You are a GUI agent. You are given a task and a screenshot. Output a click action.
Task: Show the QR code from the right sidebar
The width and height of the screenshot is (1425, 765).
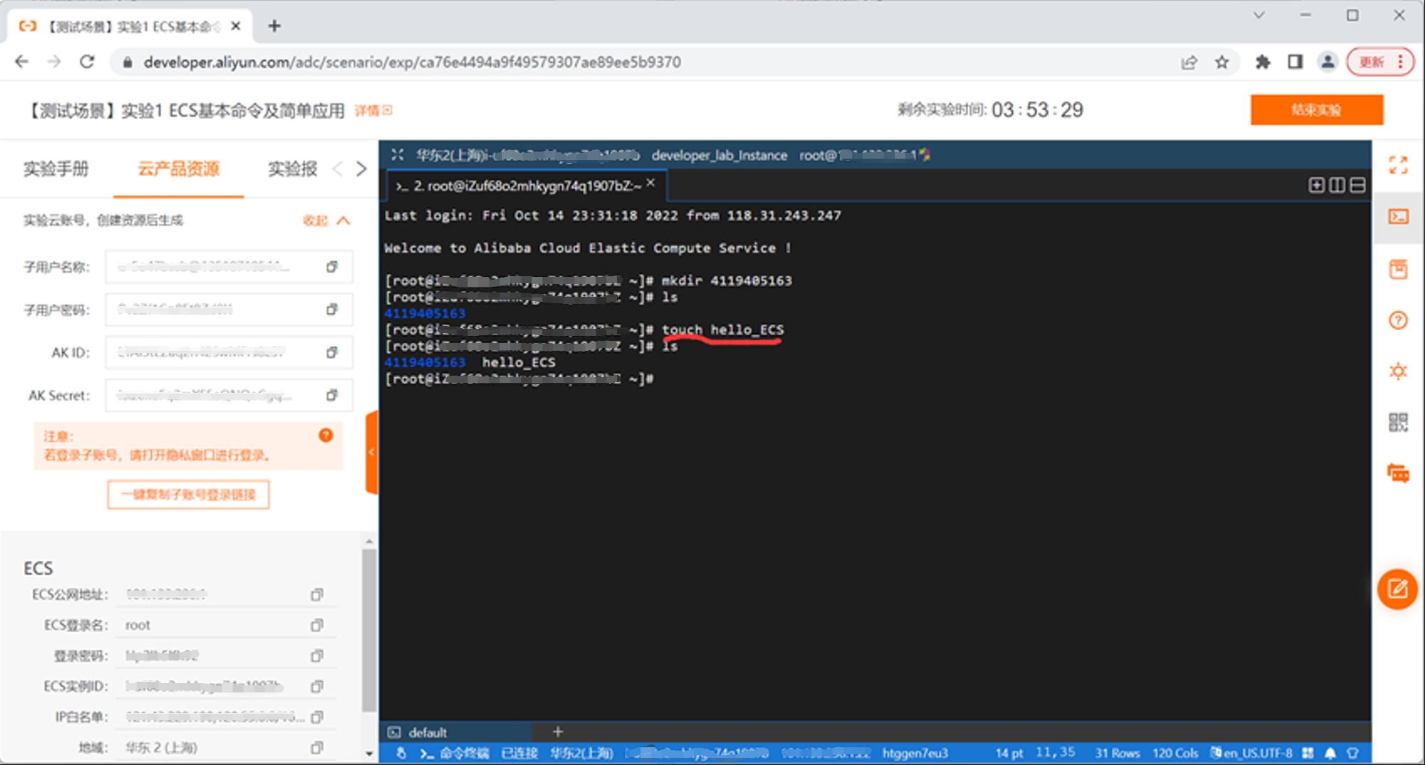(1398, 423)
